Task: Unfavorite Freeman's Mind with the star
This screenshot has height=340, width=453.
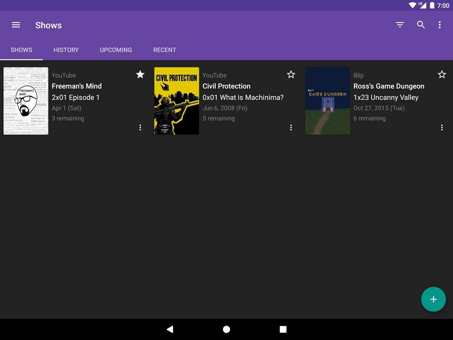Action: [x=140, y=74]
